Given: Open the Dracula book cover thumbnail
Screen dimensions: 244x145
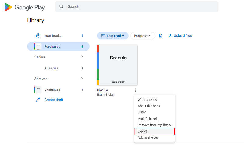Looking at the screenshot, I should 117,65.
